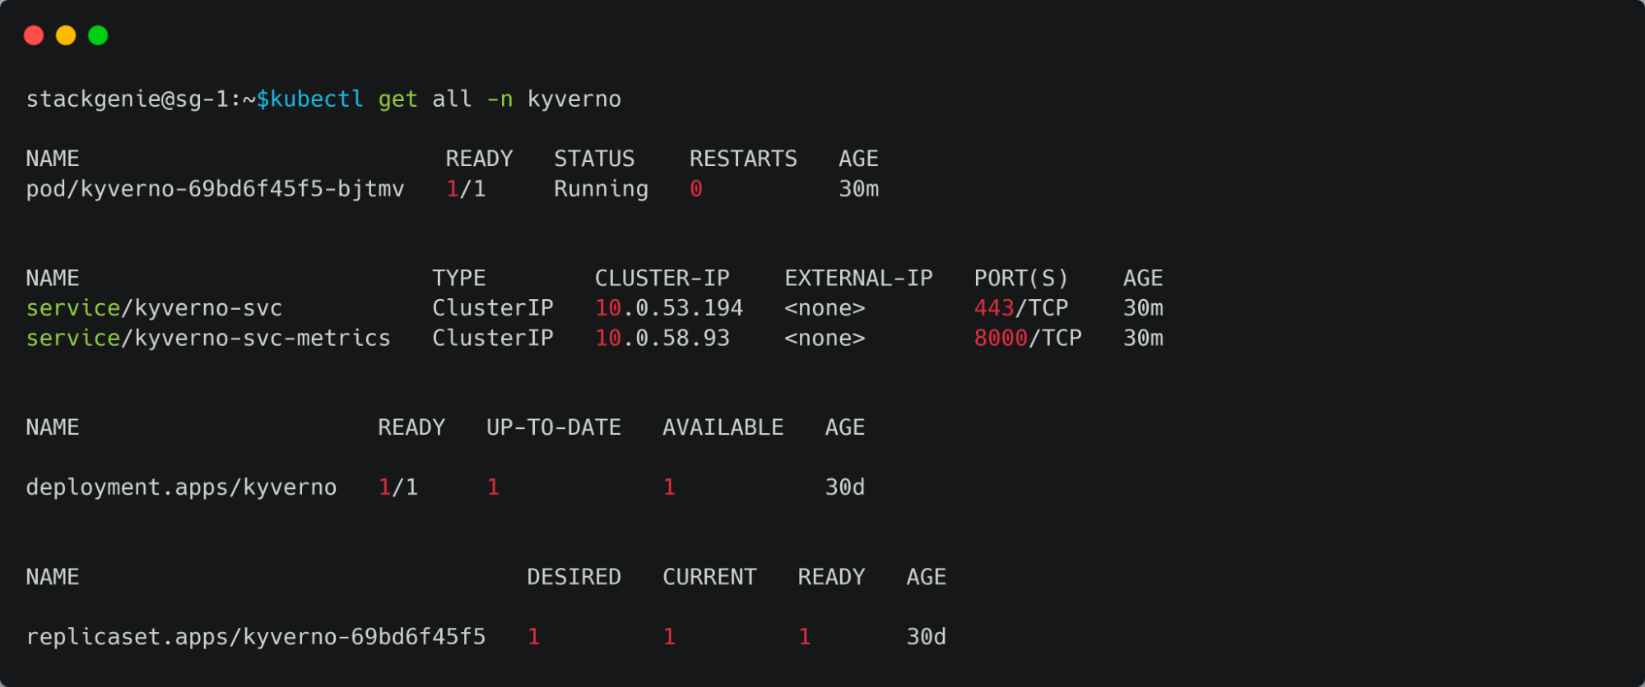Click the yellow minimize window button
This screenshot has width=1645, height=687.
[x=66, y=35]
